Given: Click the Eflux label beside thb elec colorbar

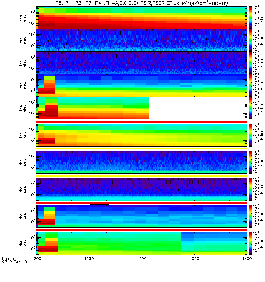Looking at the screenshot, I should 261,40.
